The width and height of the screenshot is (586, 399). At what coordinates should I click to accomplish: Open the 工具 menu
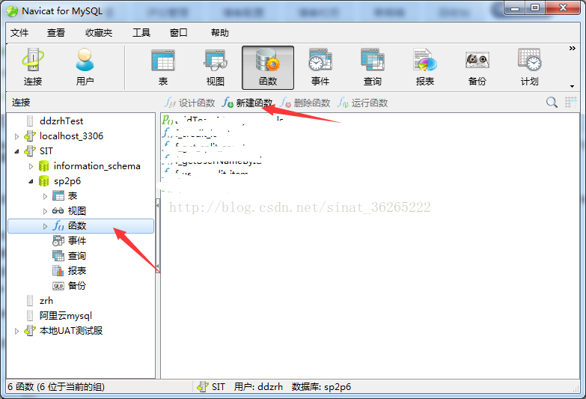point(141,32)
